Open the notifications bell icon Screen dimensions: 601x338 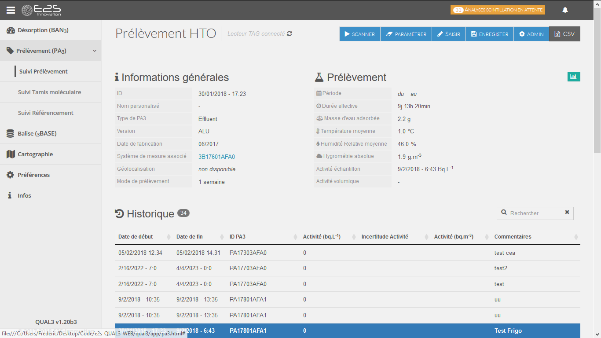(x=565, y=10)
